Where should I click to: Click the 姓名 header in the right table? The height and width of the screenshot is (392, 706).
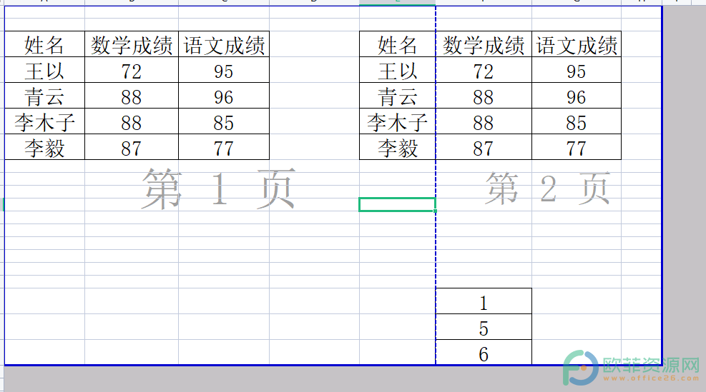pos(398,44)
